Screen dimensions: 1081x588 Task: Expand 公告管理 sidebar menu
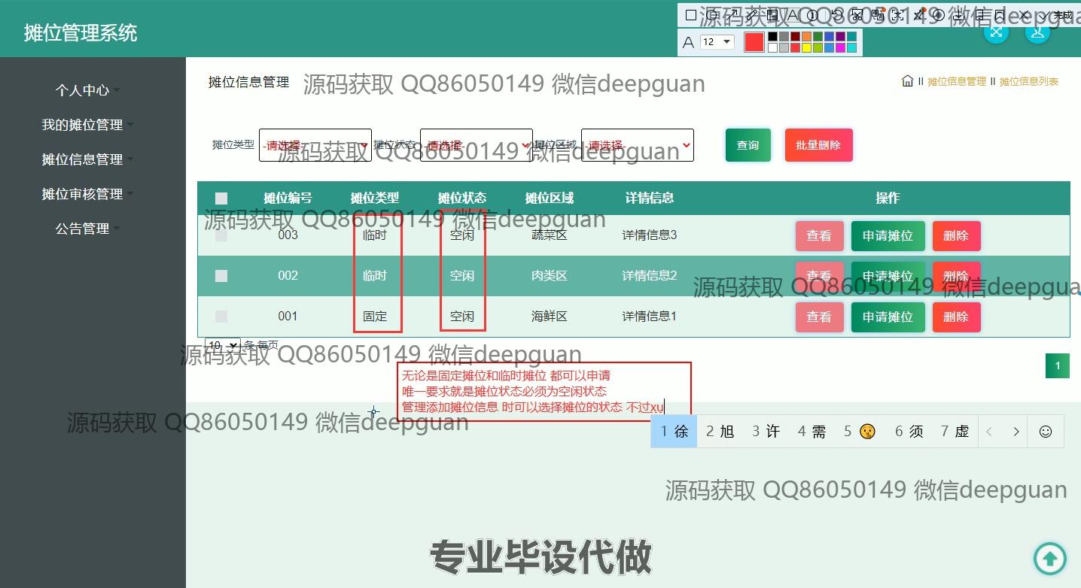coord(83,229)
